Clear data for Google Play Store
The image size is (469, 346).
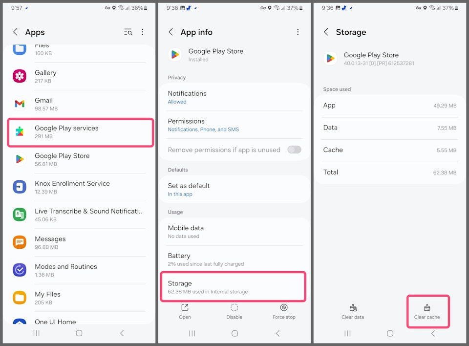[x=353, y=312]
